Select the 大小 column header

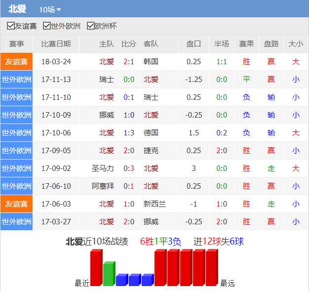295,44
